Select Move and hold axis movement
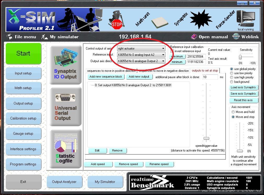This screenshot has width=264, height=195. point(233,112)
